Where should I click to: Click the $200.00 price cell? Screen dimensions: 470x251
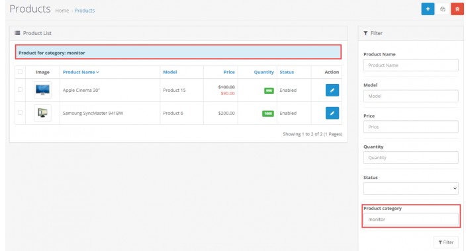click(x=226, y=113)
